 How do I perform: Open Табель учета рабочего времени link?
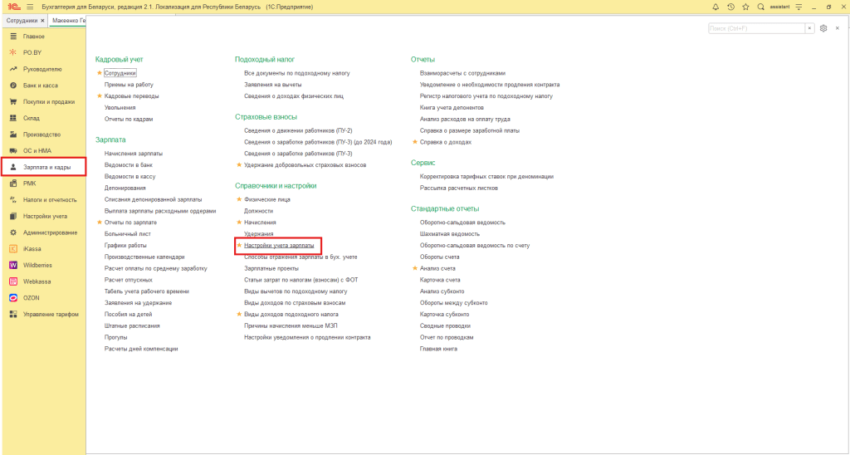[x=147, y=291]
